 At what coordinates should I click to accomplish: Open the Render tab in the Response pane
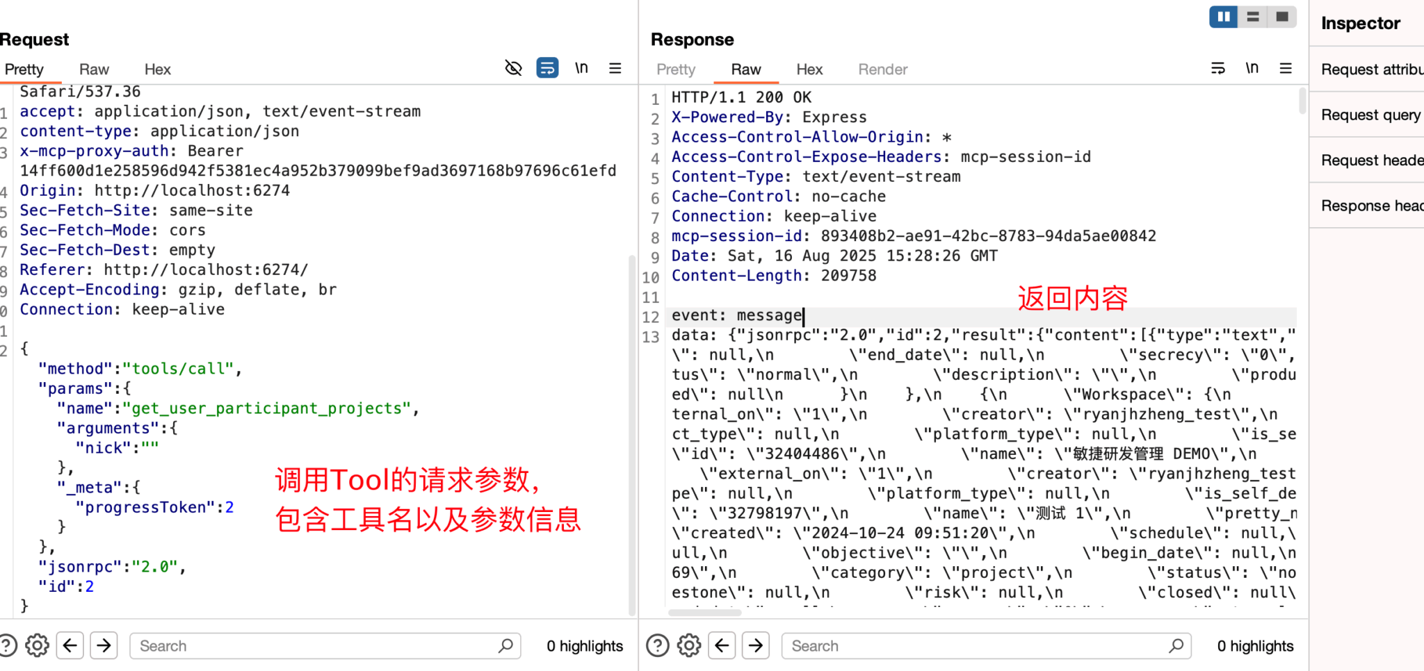[x=882, y=69]
